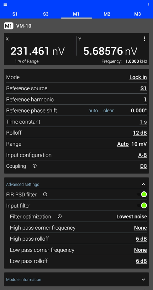Viewport: 153px width, 290px height.
Task: Toggle the FIR PSD filter switch
Action: (142, 194)
